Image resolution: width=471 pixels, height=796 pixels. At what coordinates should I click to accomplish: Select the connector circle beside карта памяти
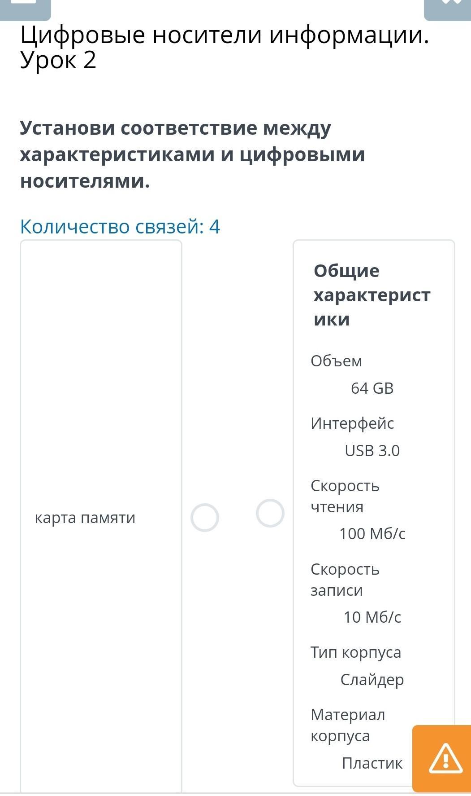click(205, 518)
